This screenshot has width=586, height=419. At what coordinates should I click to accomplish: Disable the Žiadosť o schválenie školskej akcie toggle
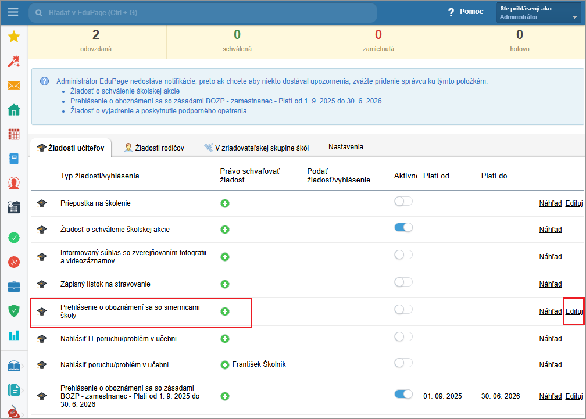(x=403, y=227)
